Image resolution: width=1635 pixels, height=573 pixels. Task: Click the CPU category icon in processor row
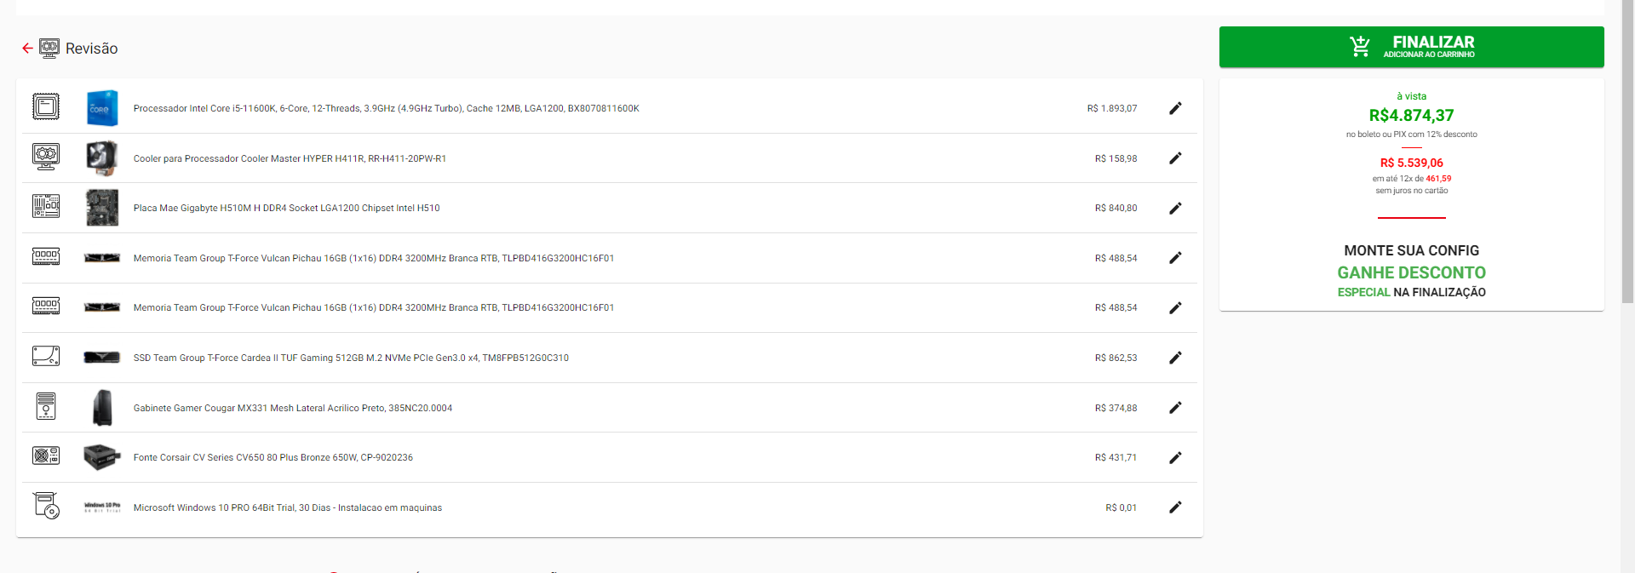tap(46, 106)
